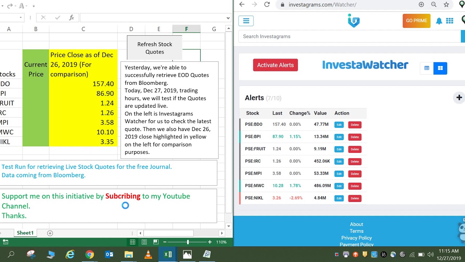Click the Search Investagrams field
465x262 pixels.
(349, 36)
